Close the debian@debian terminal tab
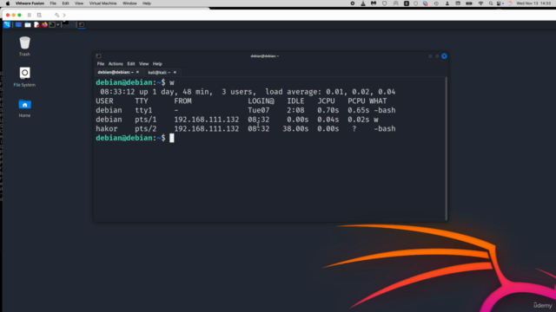This screenshot has width=556, height=312. pyautogui.click(x=137, y=72)
